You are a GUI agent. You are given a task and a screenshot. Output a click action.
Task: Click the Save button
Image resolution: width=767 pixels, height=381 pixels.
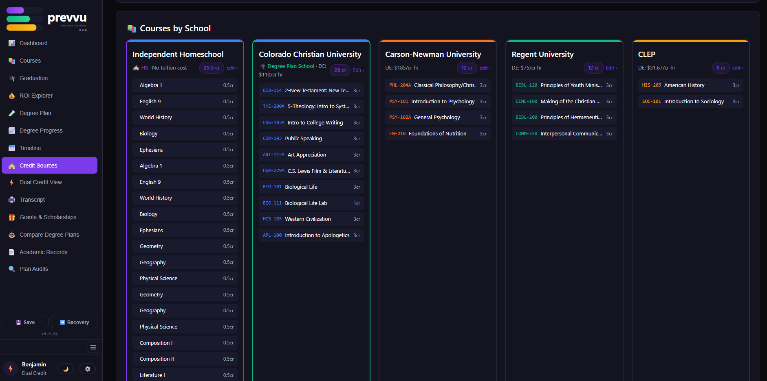25,322
